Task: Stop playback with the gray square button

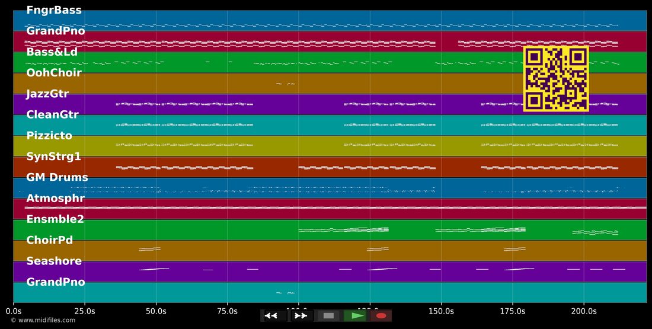Action: coord(328,316)
